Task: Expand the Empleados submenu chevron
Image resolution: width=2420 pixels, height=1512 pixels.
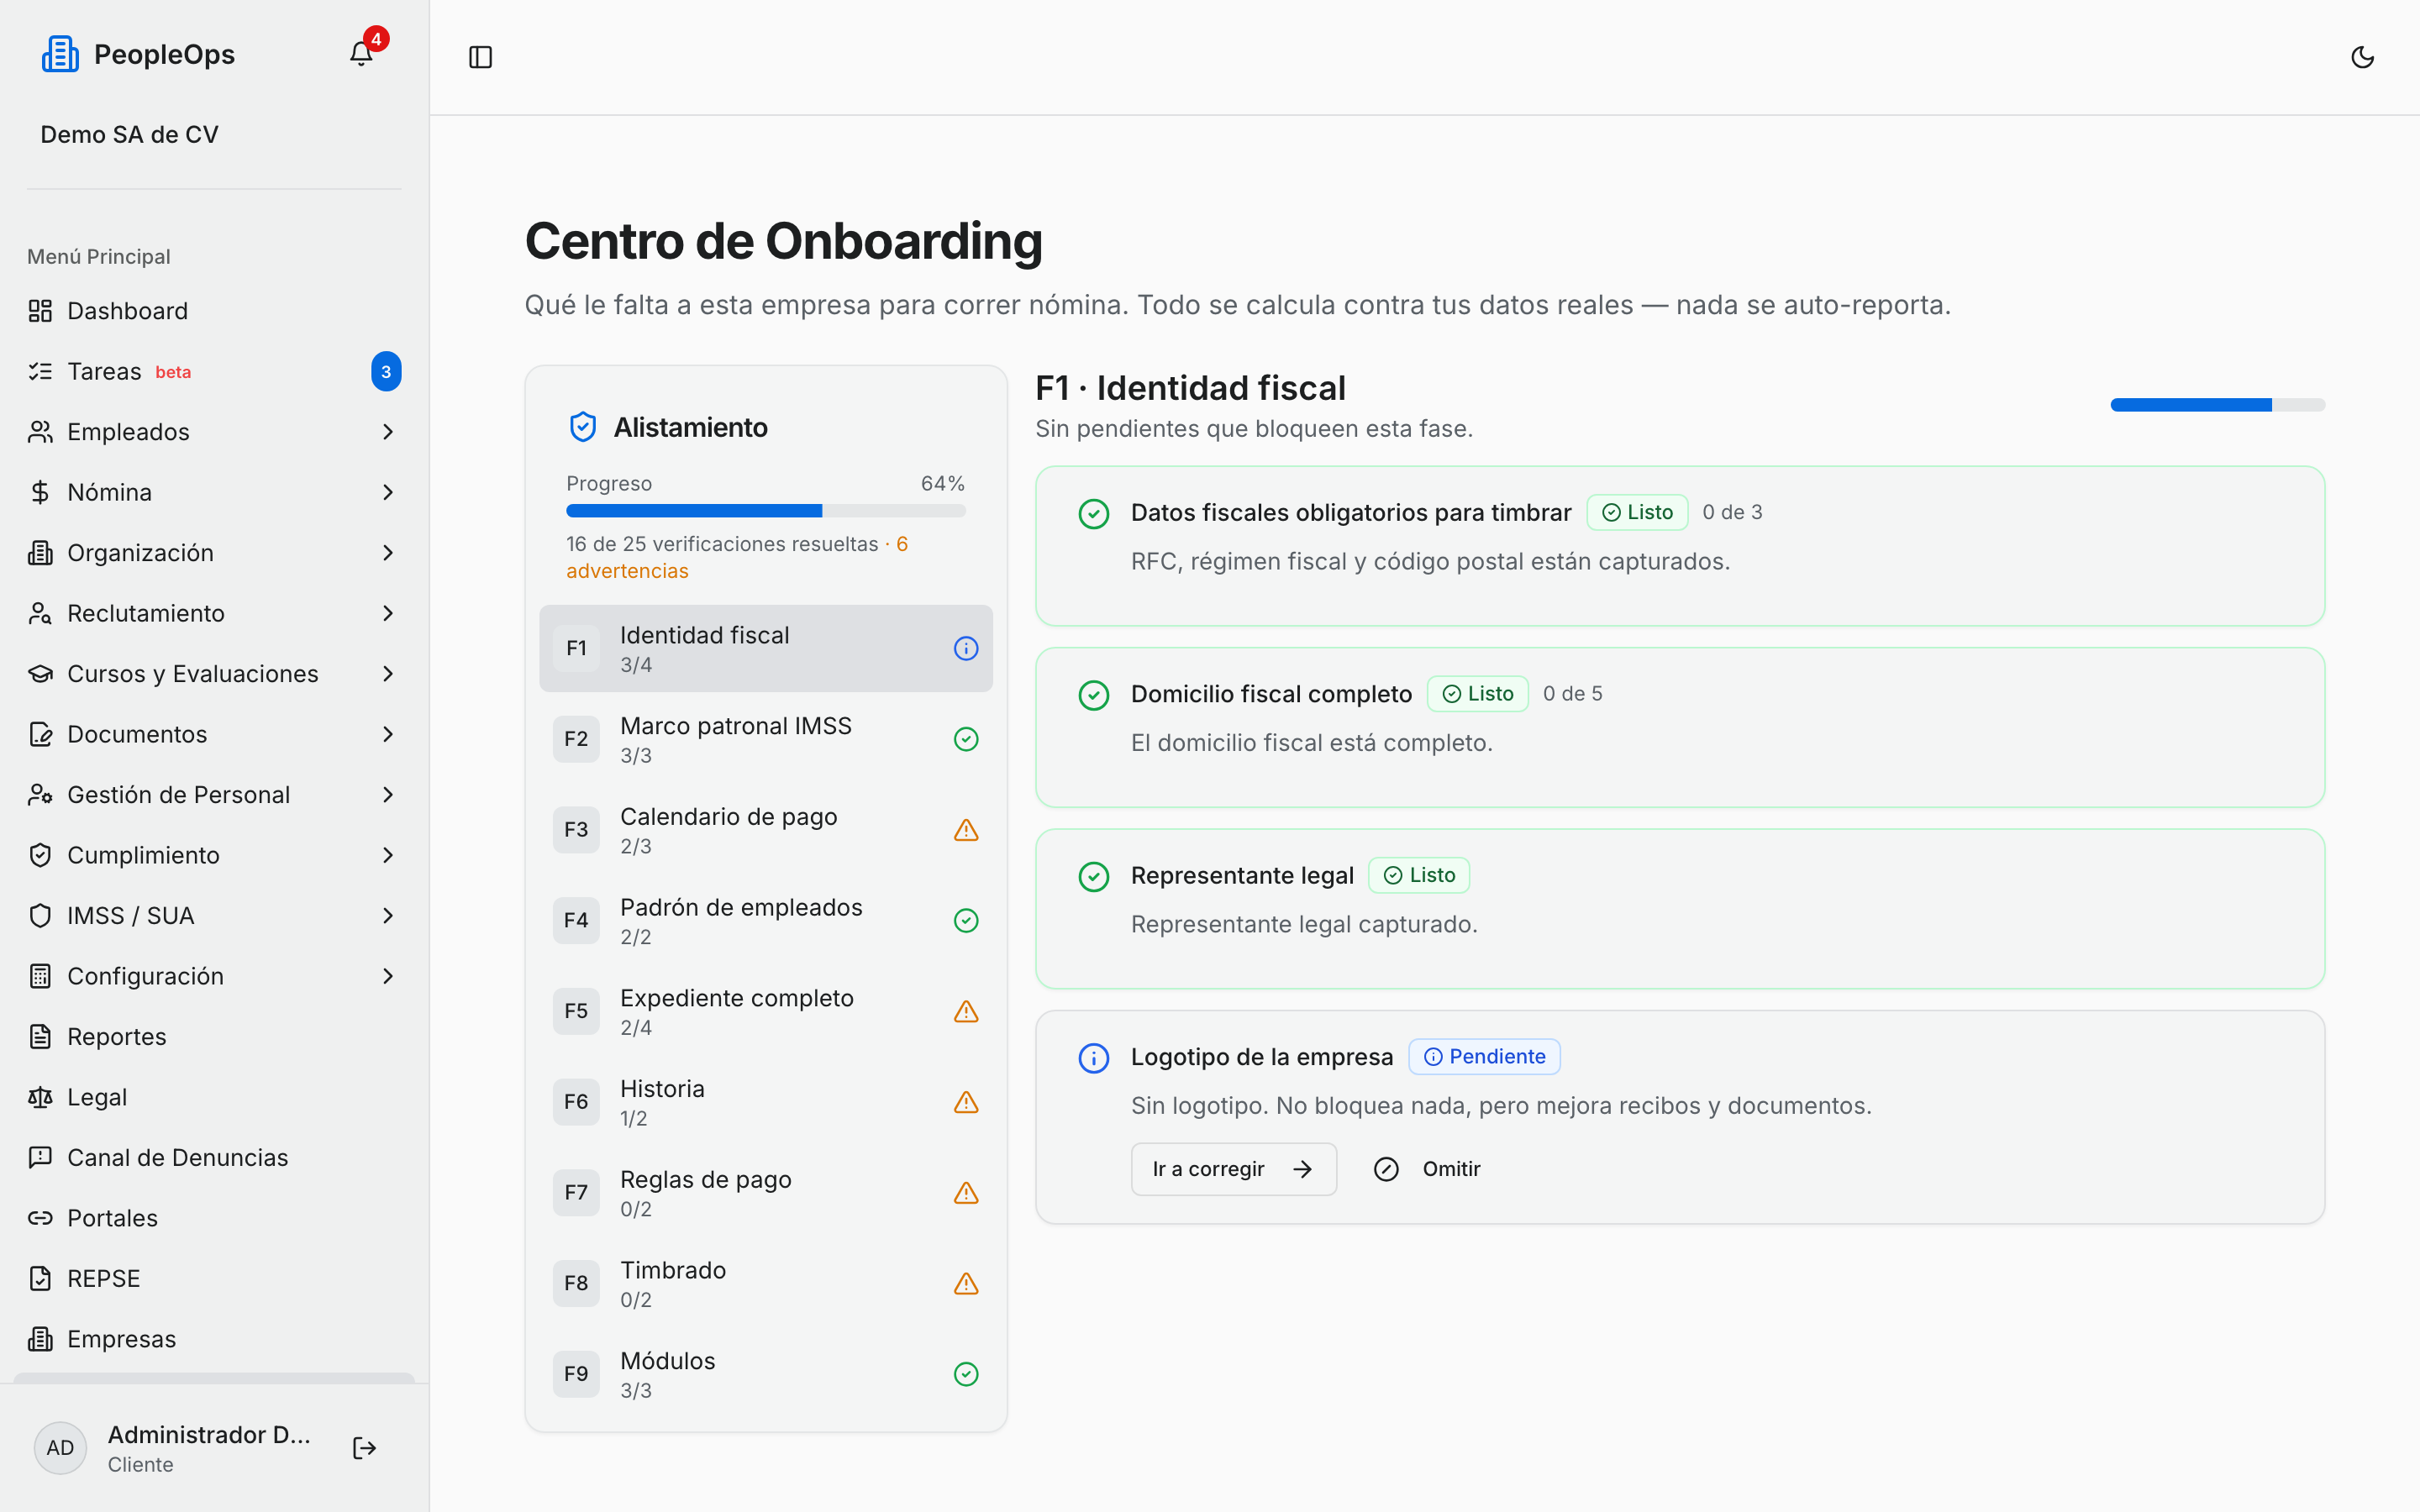Action: tap(388, 432)
